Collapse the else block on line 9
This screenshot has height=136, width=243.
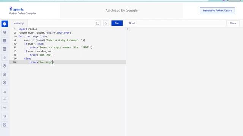pyautogui.click(x=17, y=59)
